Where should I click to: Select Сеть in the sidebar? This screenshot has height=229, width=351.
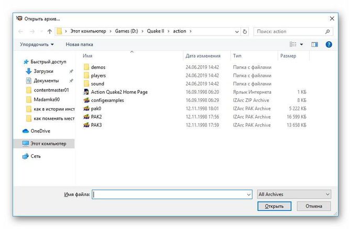point(36,156)
